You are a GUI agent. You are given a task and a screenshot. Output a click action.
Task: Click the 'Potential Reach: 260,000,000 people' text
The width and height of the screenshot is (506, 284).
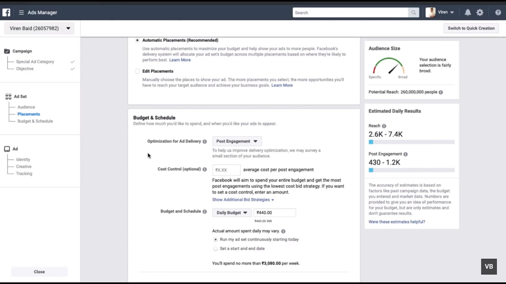403,92
